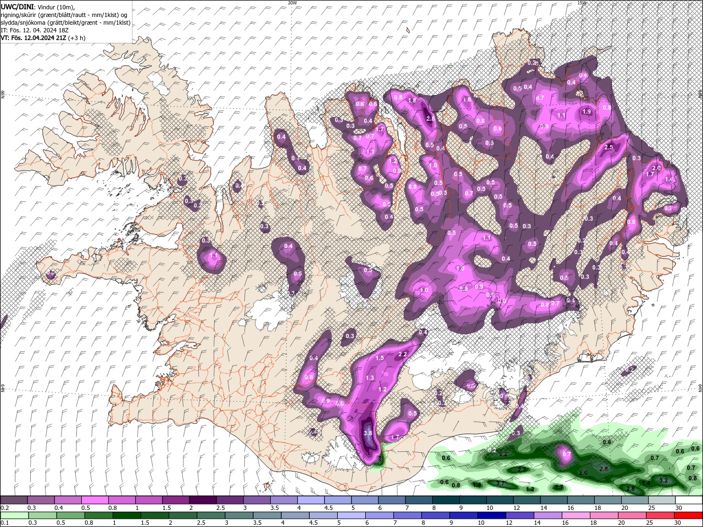703x527 pixels.
Task: Click the 1.6 snowfall value in the north
Action: coord(467,100)
